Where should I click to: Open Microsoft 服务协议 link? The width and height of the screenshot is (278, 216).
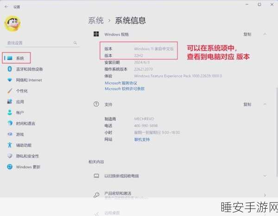[121, 83]
